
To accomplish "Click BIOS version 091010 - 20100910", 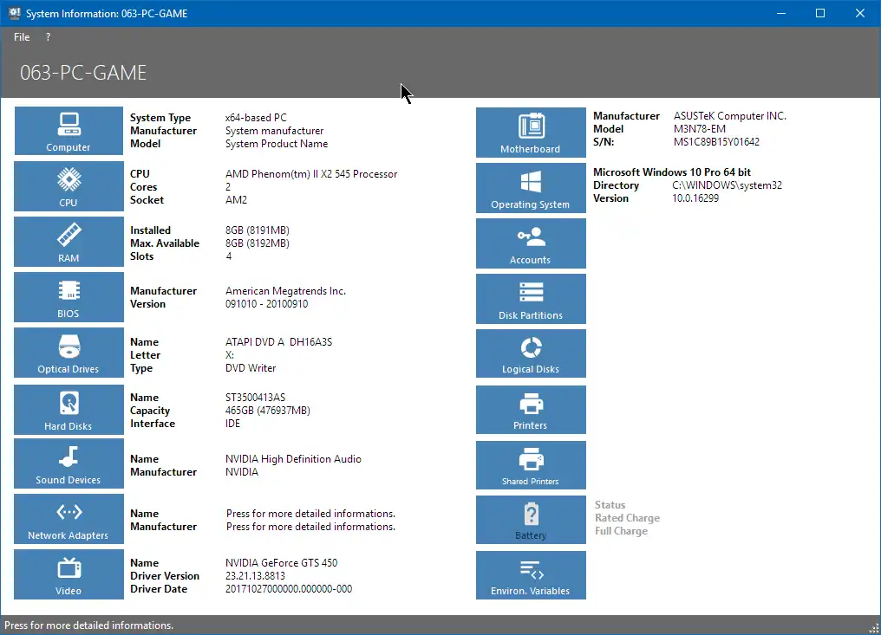I will coord(266,304).
